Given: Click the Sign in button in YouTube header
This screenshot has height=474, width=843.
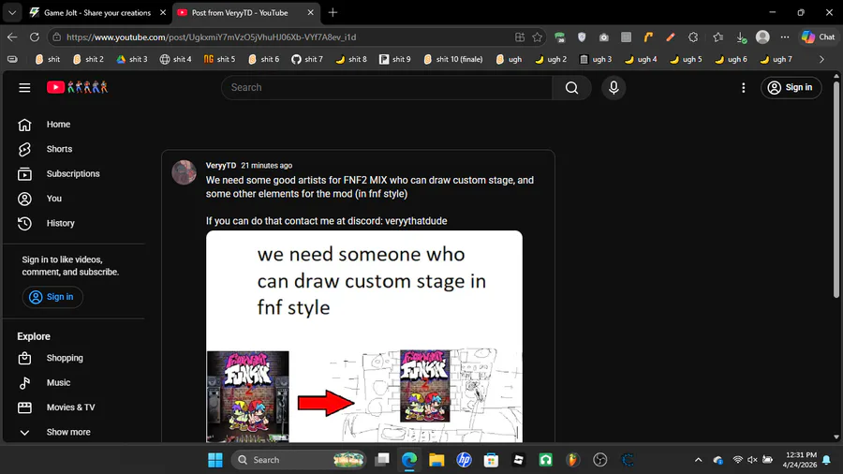Looking at the screenshot, I should tap(791, 88).
